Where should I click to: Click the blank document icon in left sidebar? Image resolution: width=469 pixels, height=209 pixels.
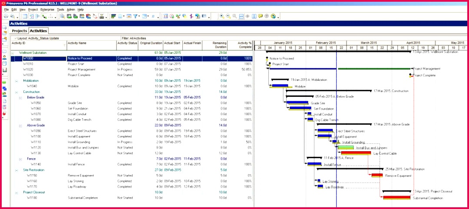pos(4,101)
